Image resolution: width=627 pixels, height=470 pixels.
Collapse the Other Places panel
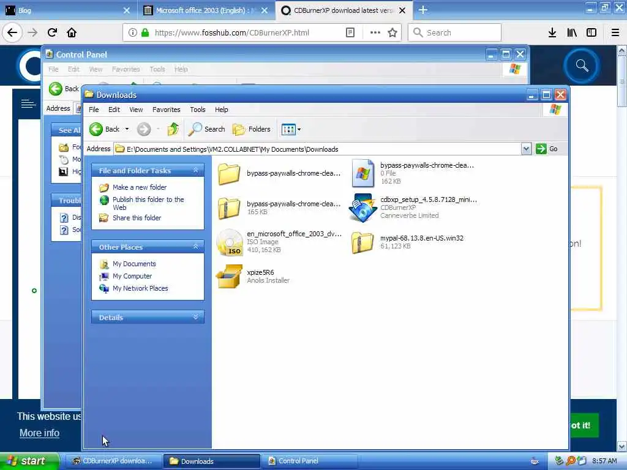coord(195,247)
